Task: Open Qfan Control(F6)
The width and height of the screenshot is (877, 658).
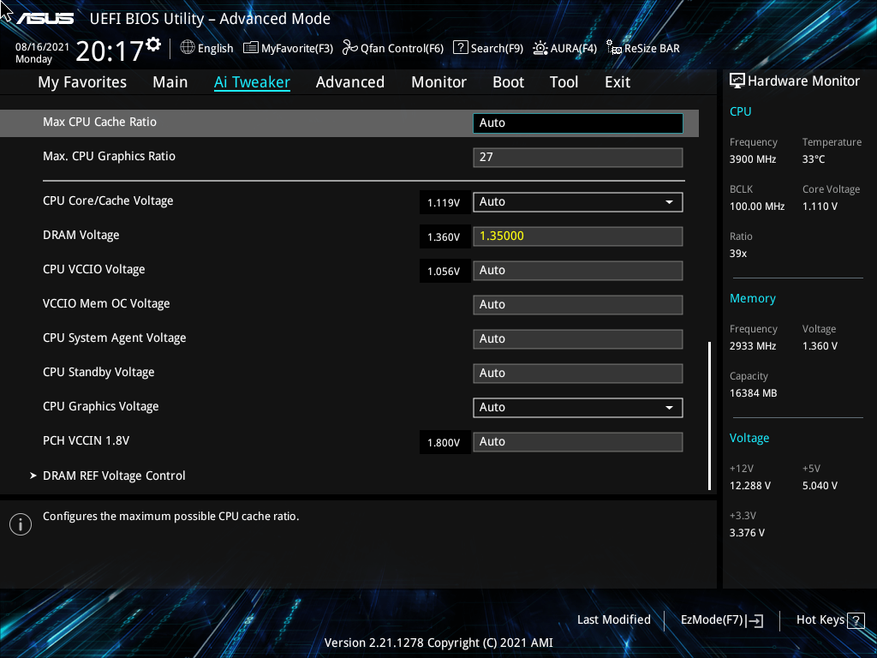Action: tap(392, 48)
